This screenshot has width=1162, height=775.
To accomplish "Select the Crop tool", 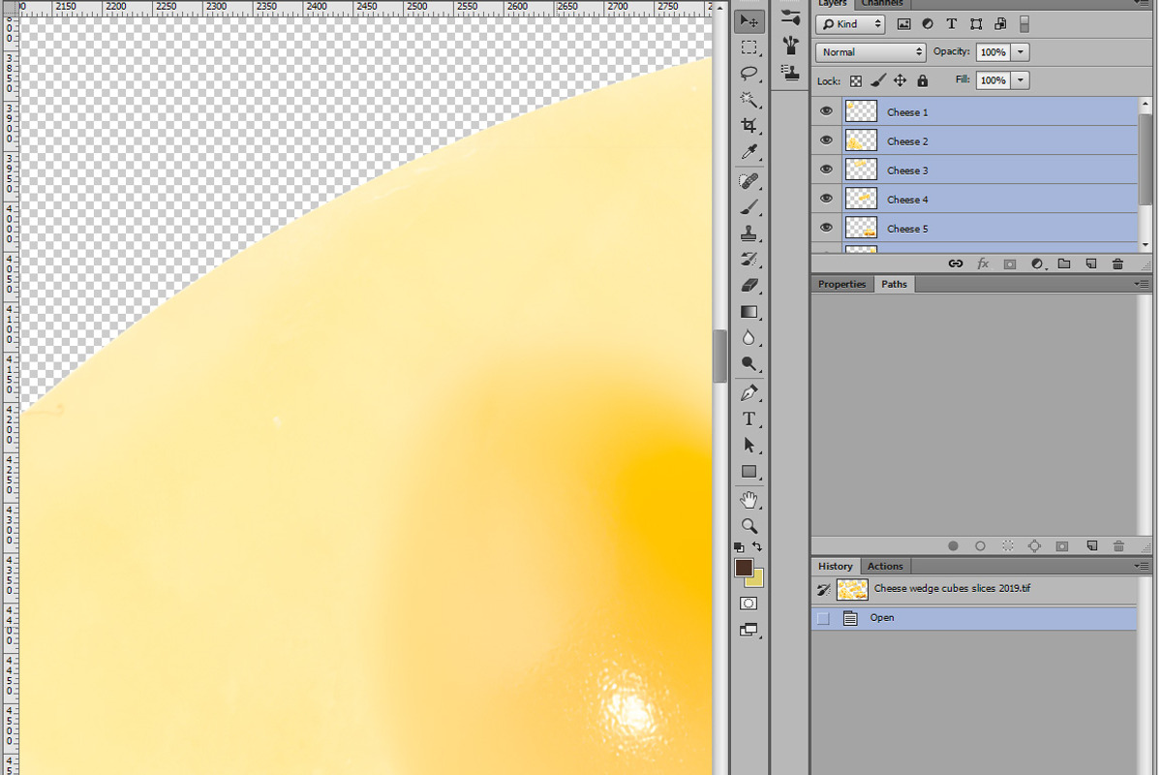I will (749, 126).
